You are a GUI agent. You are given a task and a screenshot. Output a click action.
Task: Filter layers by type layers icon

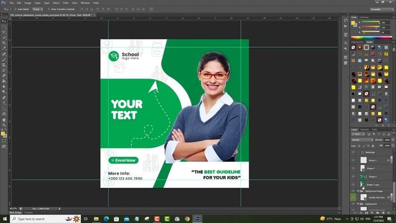coord(379,134)
